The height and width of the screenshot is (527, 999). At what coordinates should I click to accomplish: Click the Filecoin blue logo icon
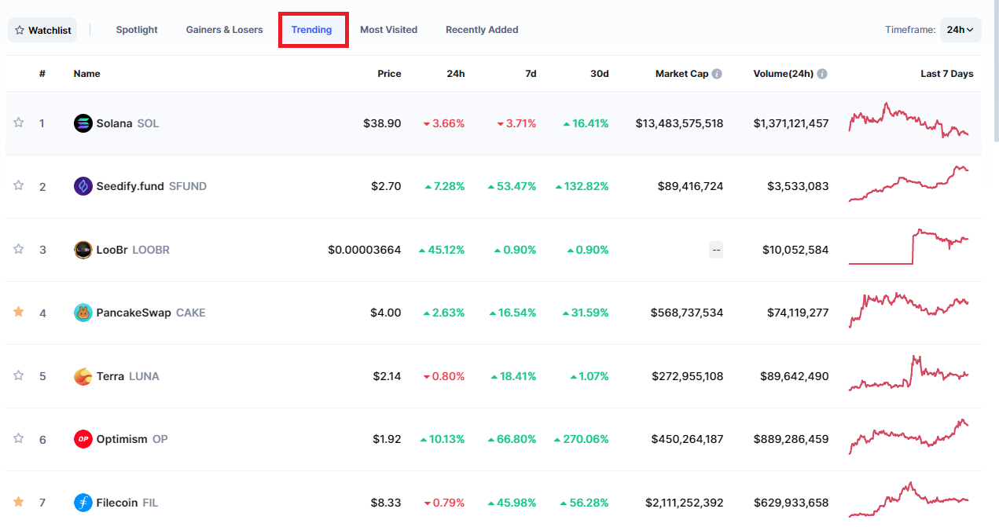83,502
